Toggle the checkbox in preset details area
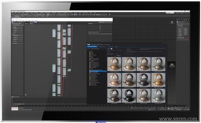 coord(135,52)
